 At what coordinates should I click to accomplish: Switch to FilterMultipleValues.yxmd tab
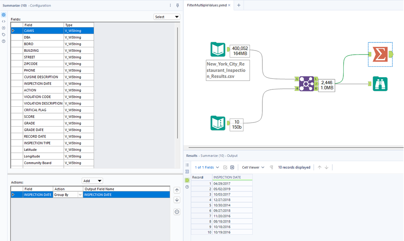tap(207, 5)
